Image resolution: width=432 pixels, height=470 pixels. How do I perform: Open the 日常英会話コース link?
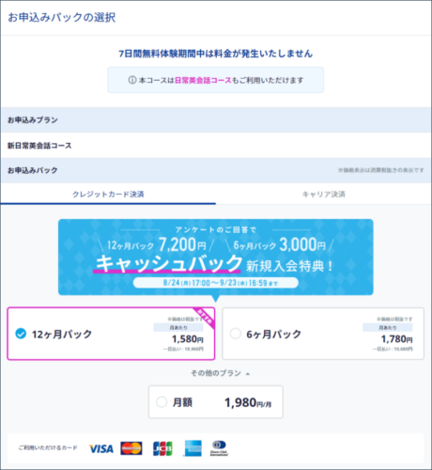point(203,80)
